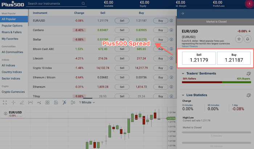Click Sell button for Litecoin
Image resolution: width=254 pixels, height=149 pixels.
point(122,59)
